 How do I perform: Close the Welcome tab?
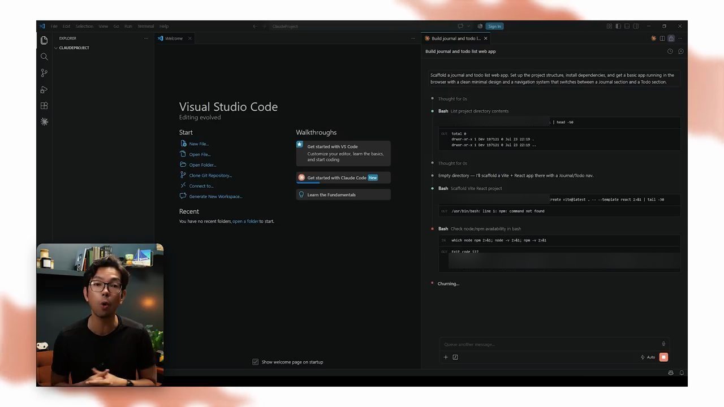coord(190,38)
